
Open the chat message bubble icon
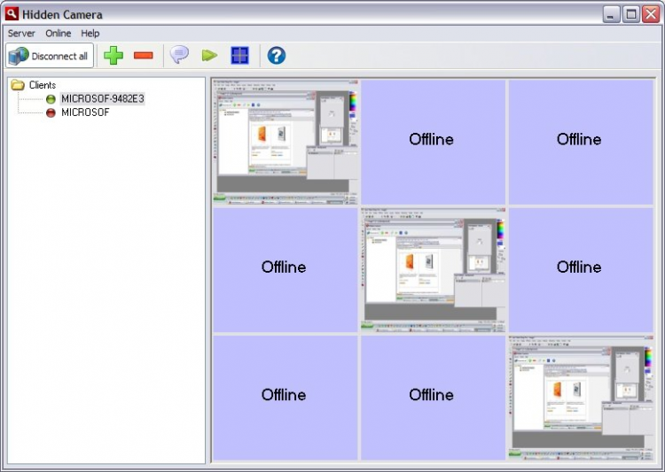coord(179,55)
